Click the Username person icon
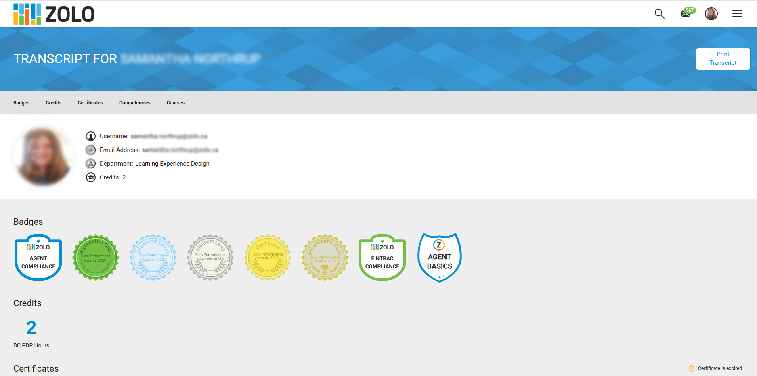Image resolution: width=757 pixels, height=376 pixels. point(91,136)
